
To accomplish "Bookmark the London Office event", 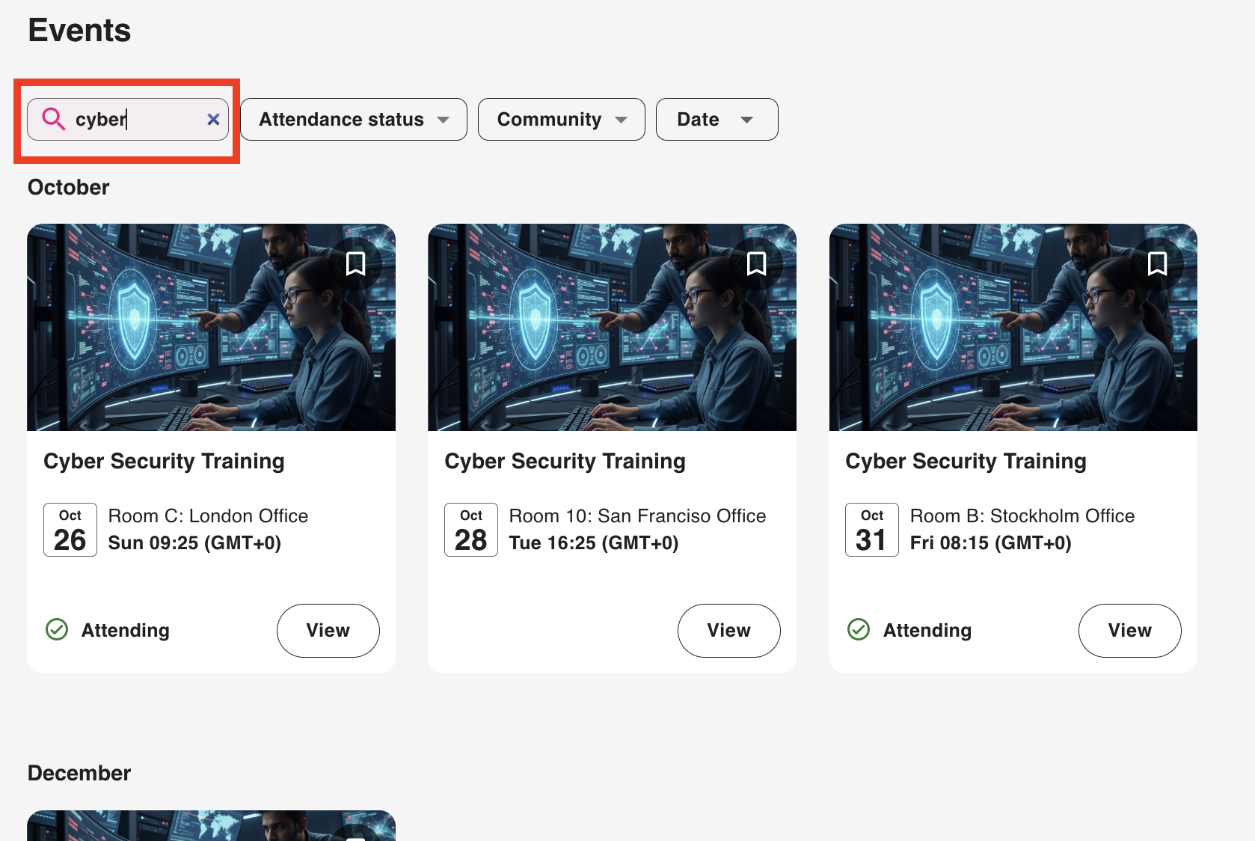I will pos(355,263).
